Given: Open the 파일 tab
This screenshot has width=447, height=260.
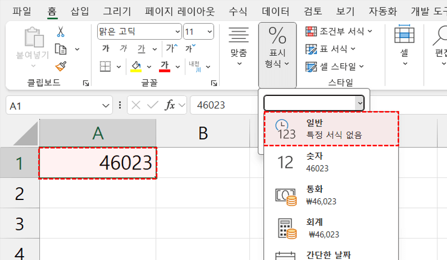Looking at the screenshot, I should pyautogui.click(x=21, y=11).
